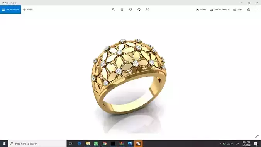Click the Zoom magnifier icon
The height and width of the screenshot is (147, 261).
114,10
